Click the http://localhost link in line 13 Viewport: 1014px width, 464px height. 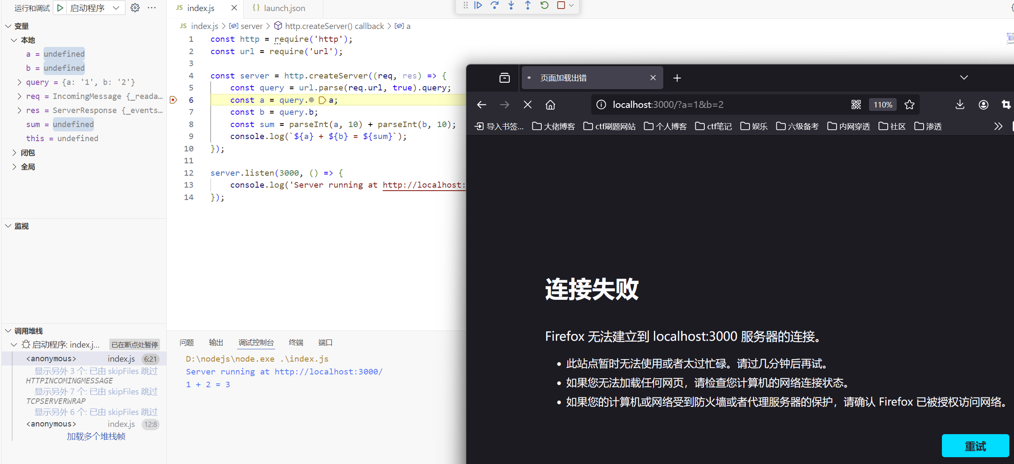pyautogui.click(x=424, y=185)
